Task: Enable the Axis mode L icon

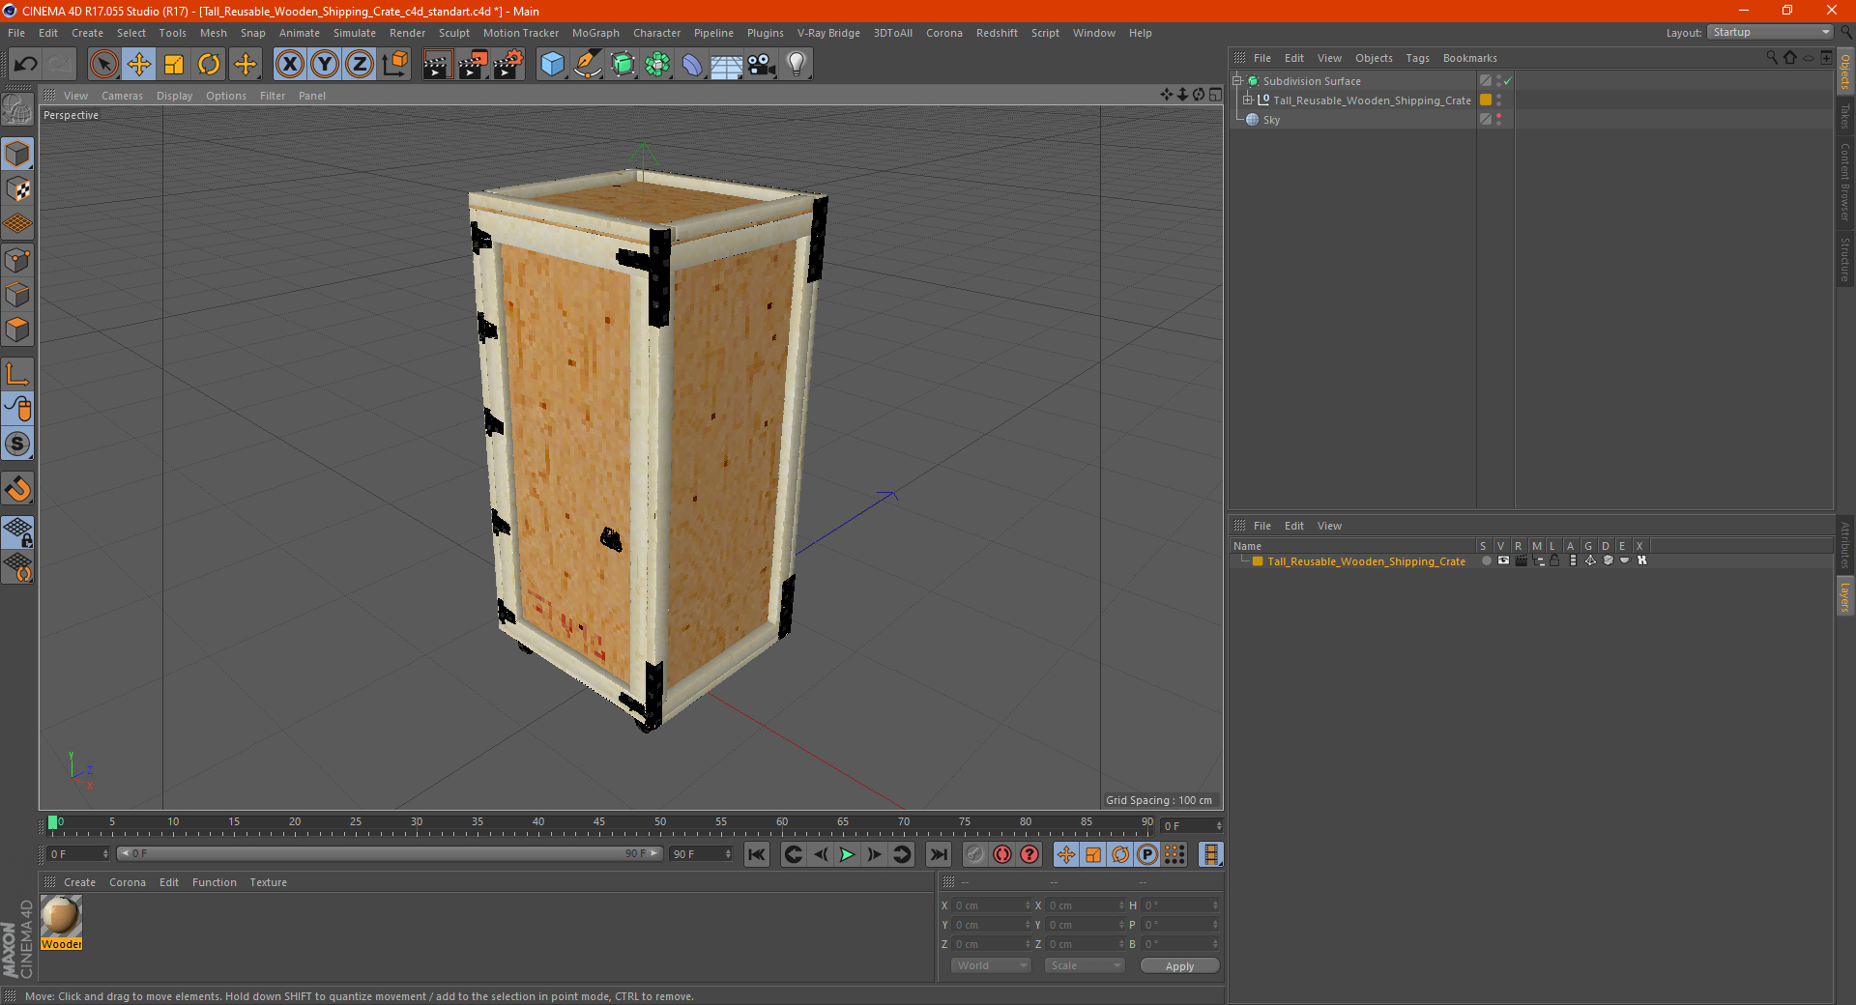Action: point(18,374)
